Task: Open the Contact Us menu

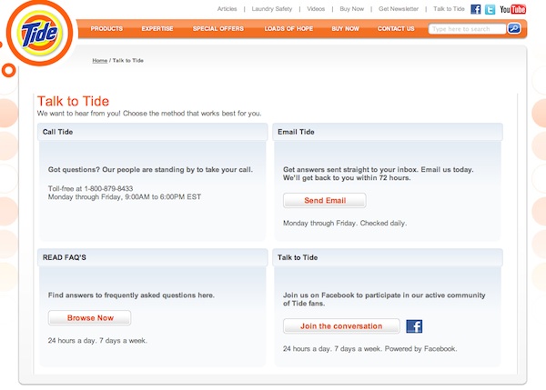Action: point(396,28)
